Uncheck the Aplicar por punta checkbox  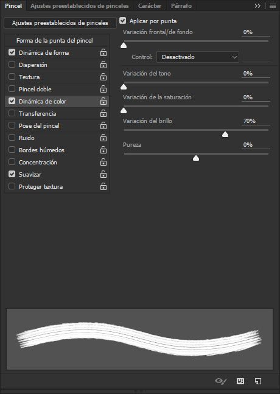(x=122, y=21)
